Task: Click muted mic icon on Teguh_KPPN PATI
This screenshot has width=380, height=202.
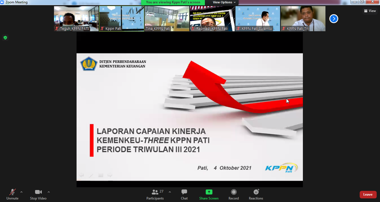Action: (x=57, y=28)
